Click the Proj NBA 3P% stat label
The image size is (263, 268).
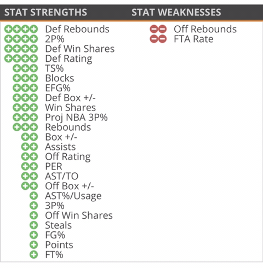tap(76, 118)
